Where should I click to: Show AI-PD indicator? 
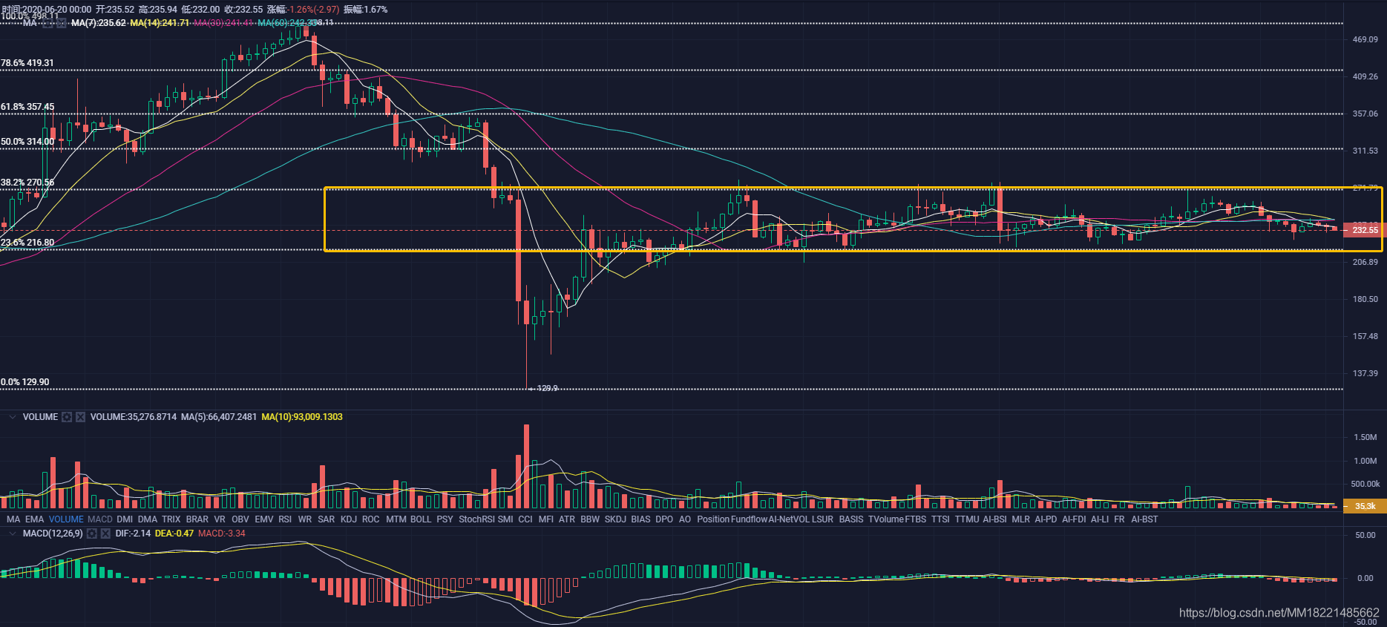1046,519
